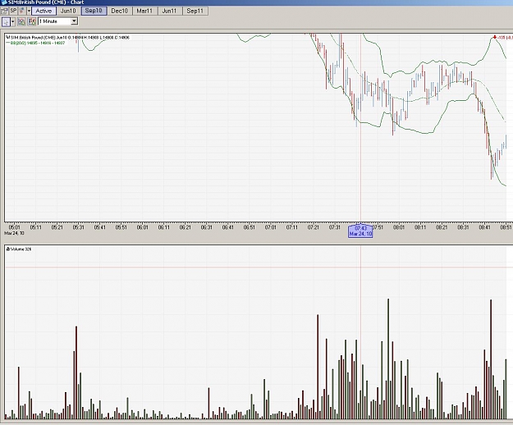
Task: Open the dropdown arrow left of the Active tab
Action: tap(29, 11)
